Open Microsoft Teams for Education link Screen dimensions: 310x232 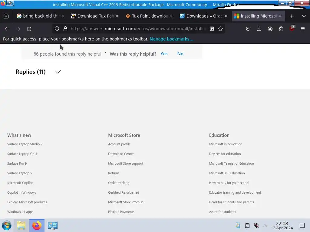coord(232,163)
